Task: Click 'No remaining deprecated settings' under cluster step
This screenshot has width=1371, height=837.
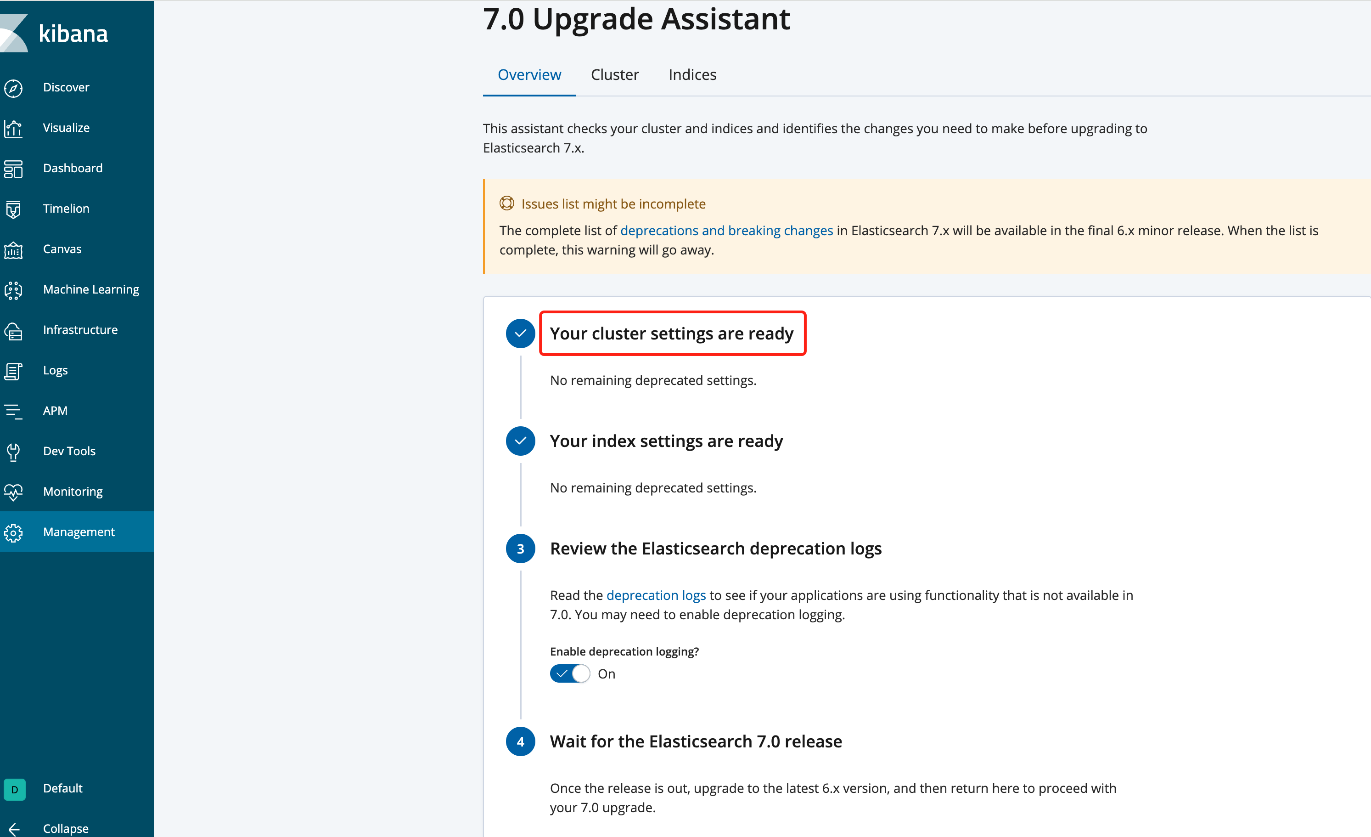Action: pyautogui.click(x=653, y=380)
